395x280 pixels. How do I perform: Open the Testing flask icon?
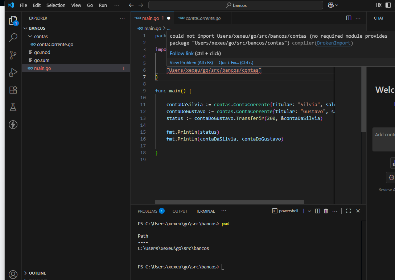pos(13,107)
